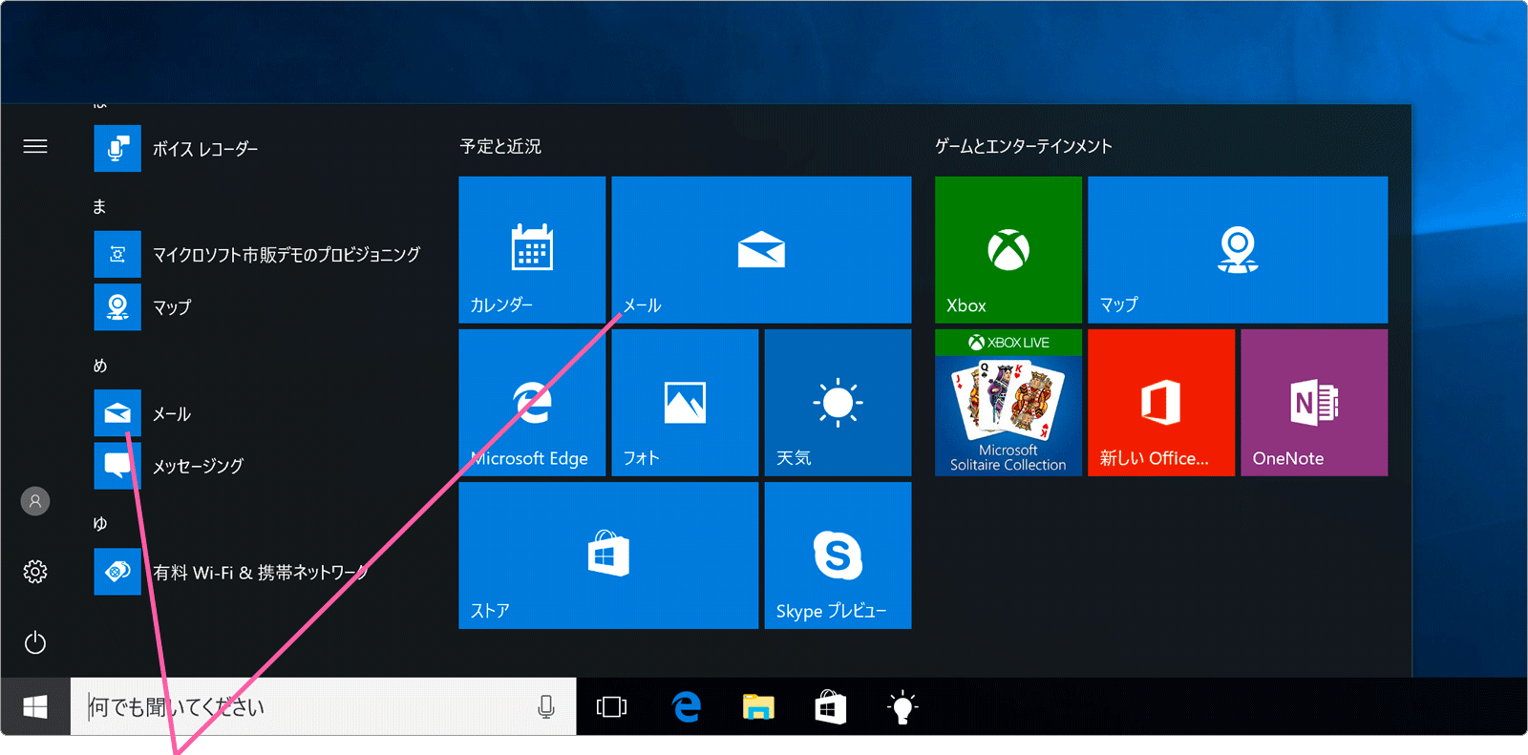
Task: Click the ゲームとエンターテインメント group header
Action: tap(1023, 146)
